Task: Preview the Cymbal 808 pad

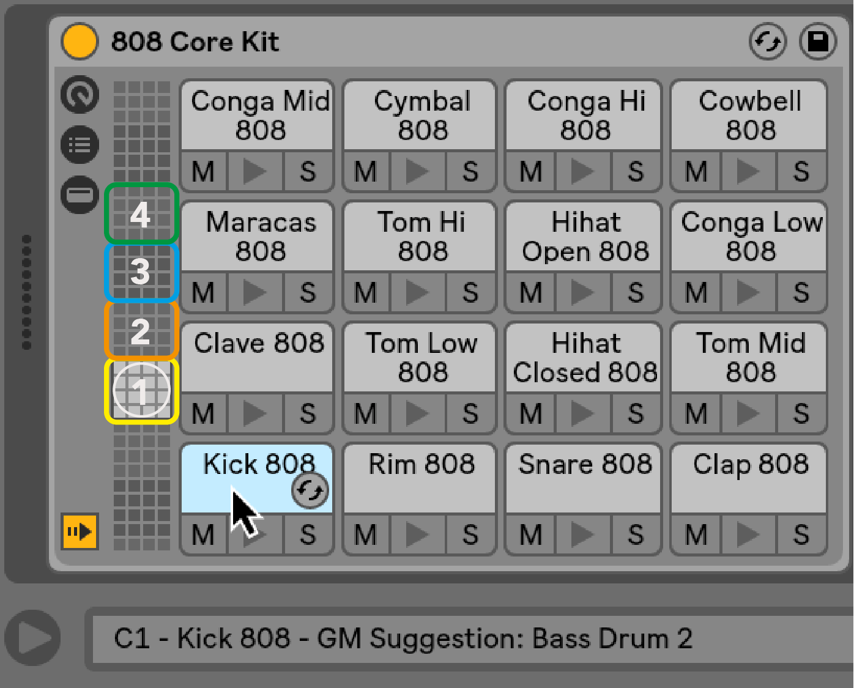Action: point(418,171)
